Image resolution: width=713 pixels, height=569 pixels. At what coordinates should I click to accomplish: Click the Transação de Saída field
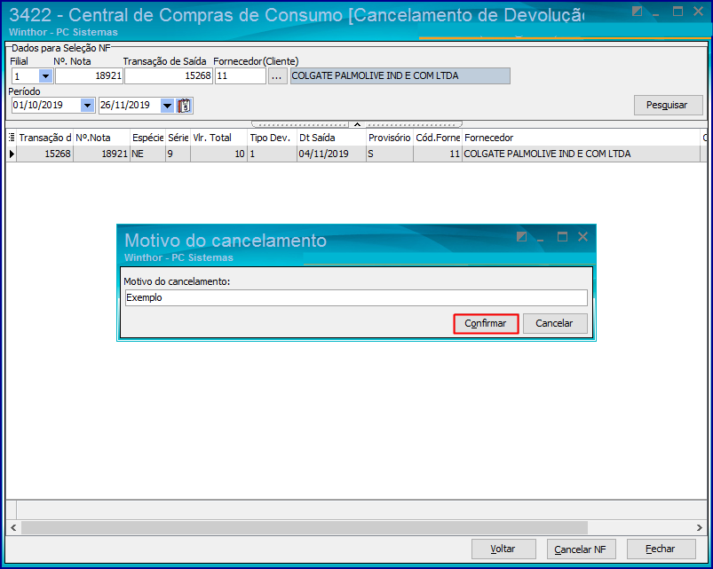[x=169, y=76]
